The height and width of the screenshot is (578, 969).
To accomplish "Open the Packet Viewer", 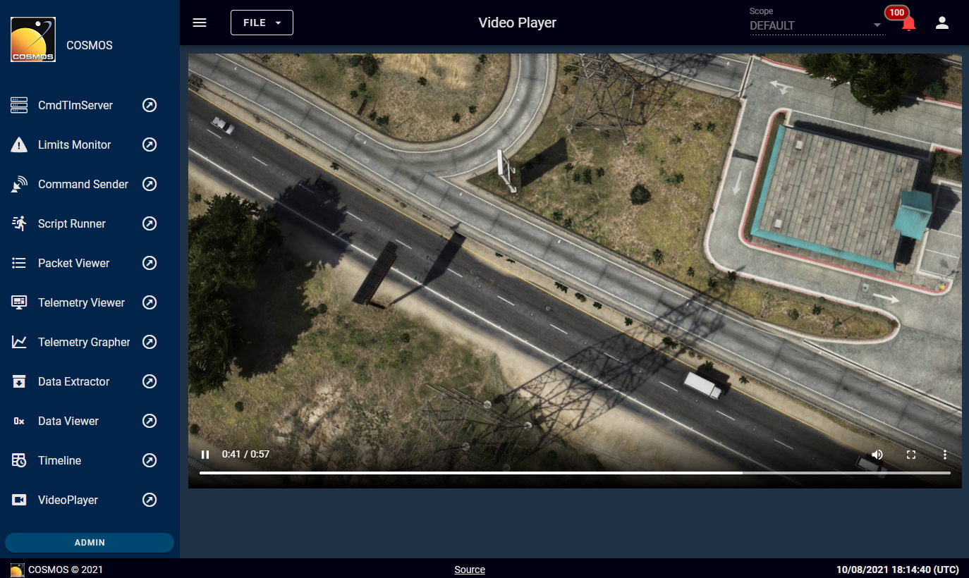I will pos(73,263).
